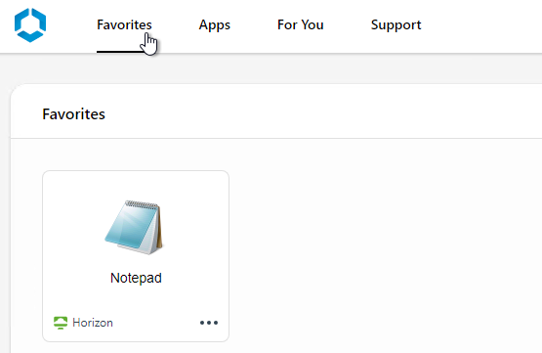Click the Horizon text label
This screenshot has height=353, width=542.
click(x=93, y=323)
